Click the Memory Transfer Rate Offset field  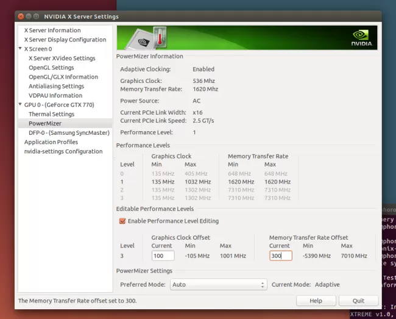click(280, 256)
